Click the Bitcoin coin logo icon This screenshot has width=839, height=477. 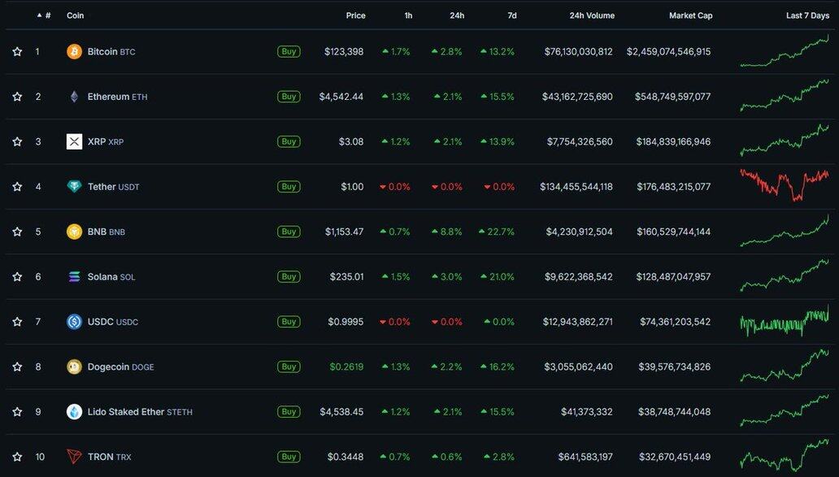[x=74, y=52]
